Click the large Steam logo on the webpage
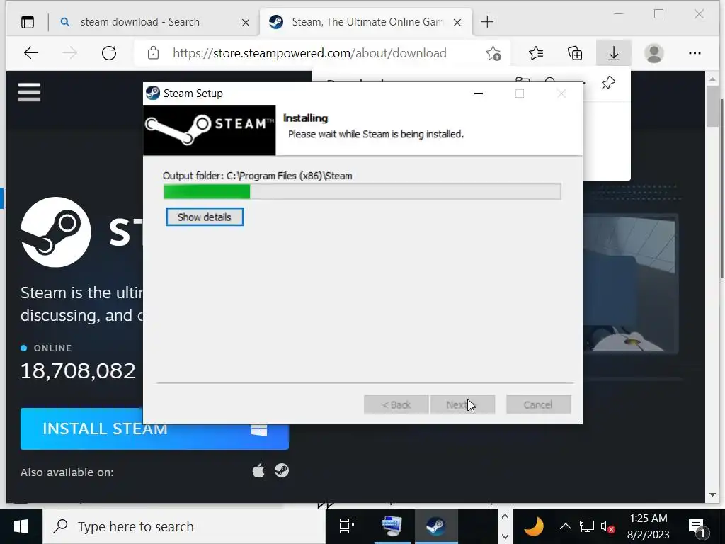Screen dimensions: 725x544 click(x=55, y=232)
